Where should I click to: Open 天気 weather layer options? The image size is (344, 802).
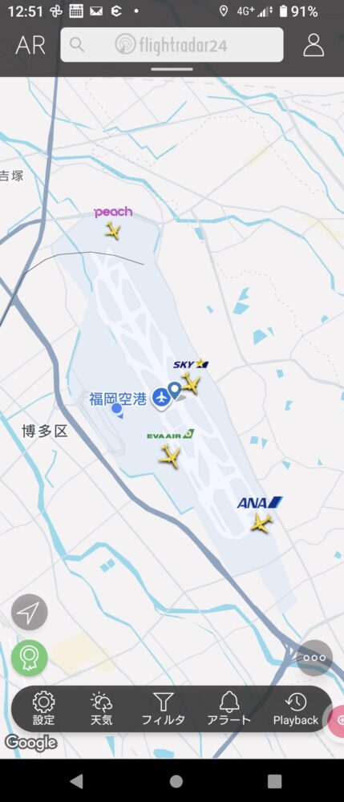tap(101, 709)
